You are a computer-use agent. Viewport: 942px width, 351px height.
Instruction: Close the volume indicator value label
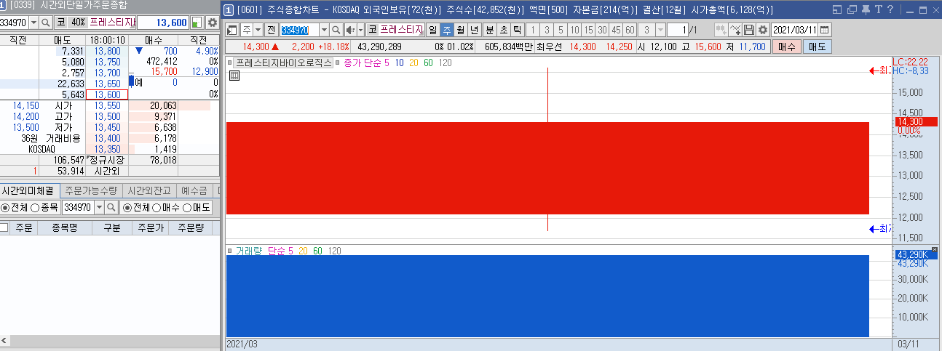[x=935, y=250]
